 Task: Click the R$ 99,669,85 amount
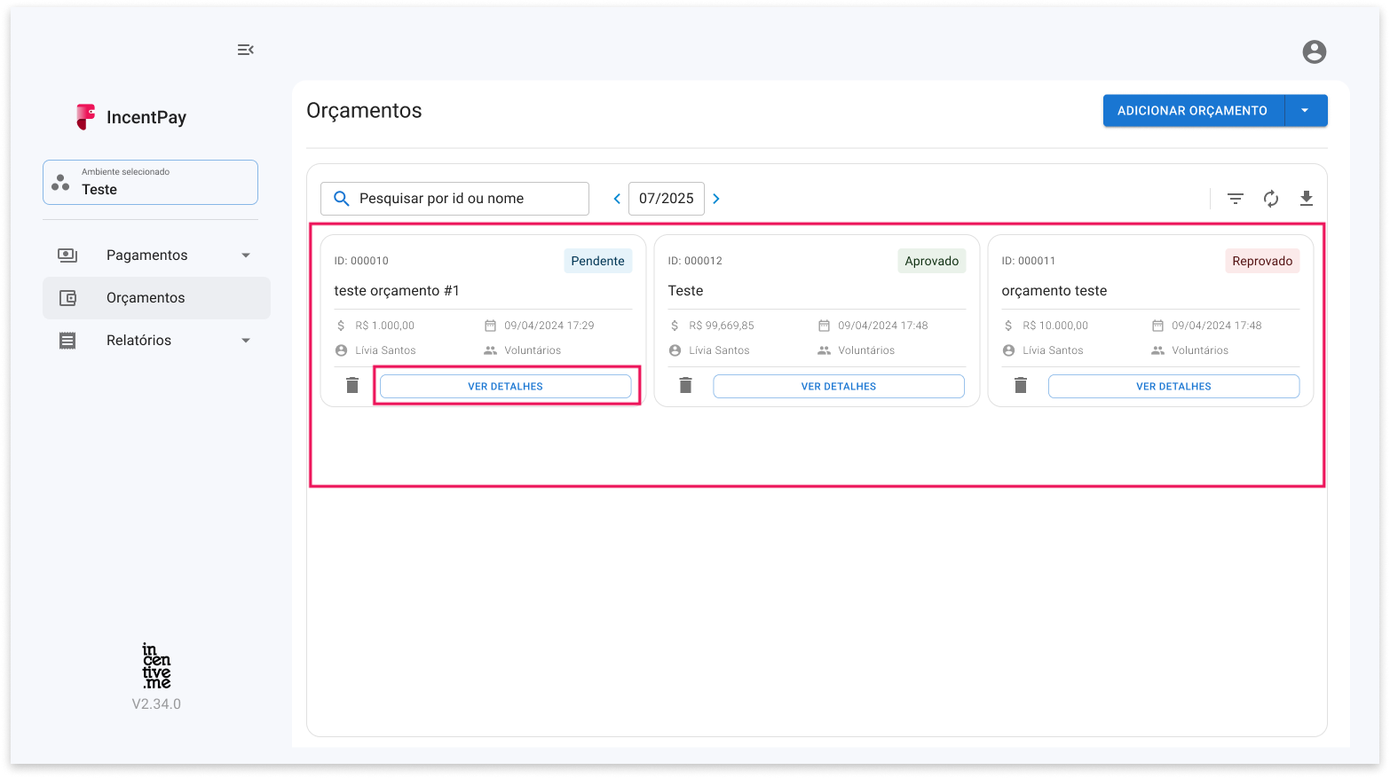pyautogui.click(x=722, y=326)
